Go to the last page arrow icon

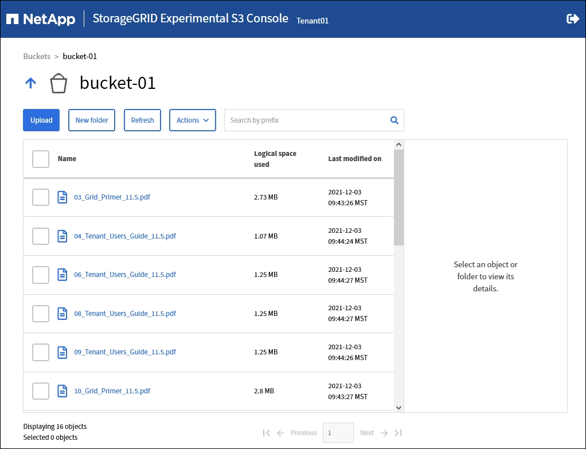pos(399,433)
